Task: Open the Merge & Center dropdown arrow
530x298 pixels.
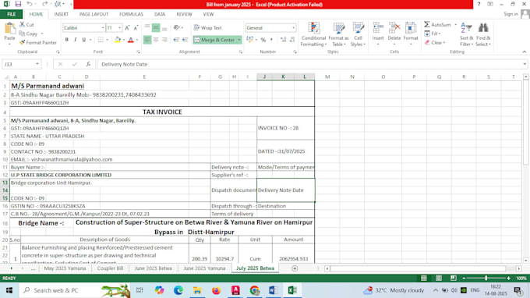Action: pyautogui.click(x=239, y=40)
